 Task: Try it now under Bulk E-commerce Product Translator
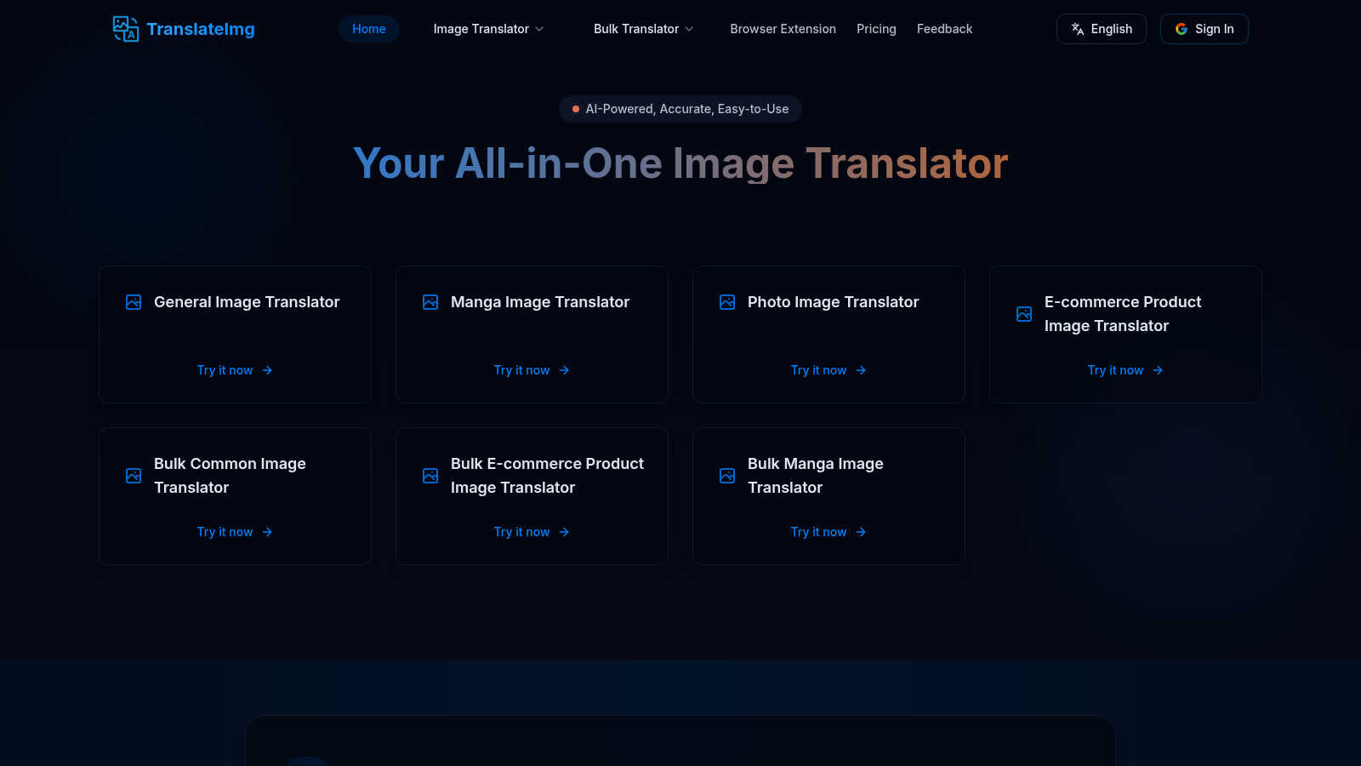(521, 532)
